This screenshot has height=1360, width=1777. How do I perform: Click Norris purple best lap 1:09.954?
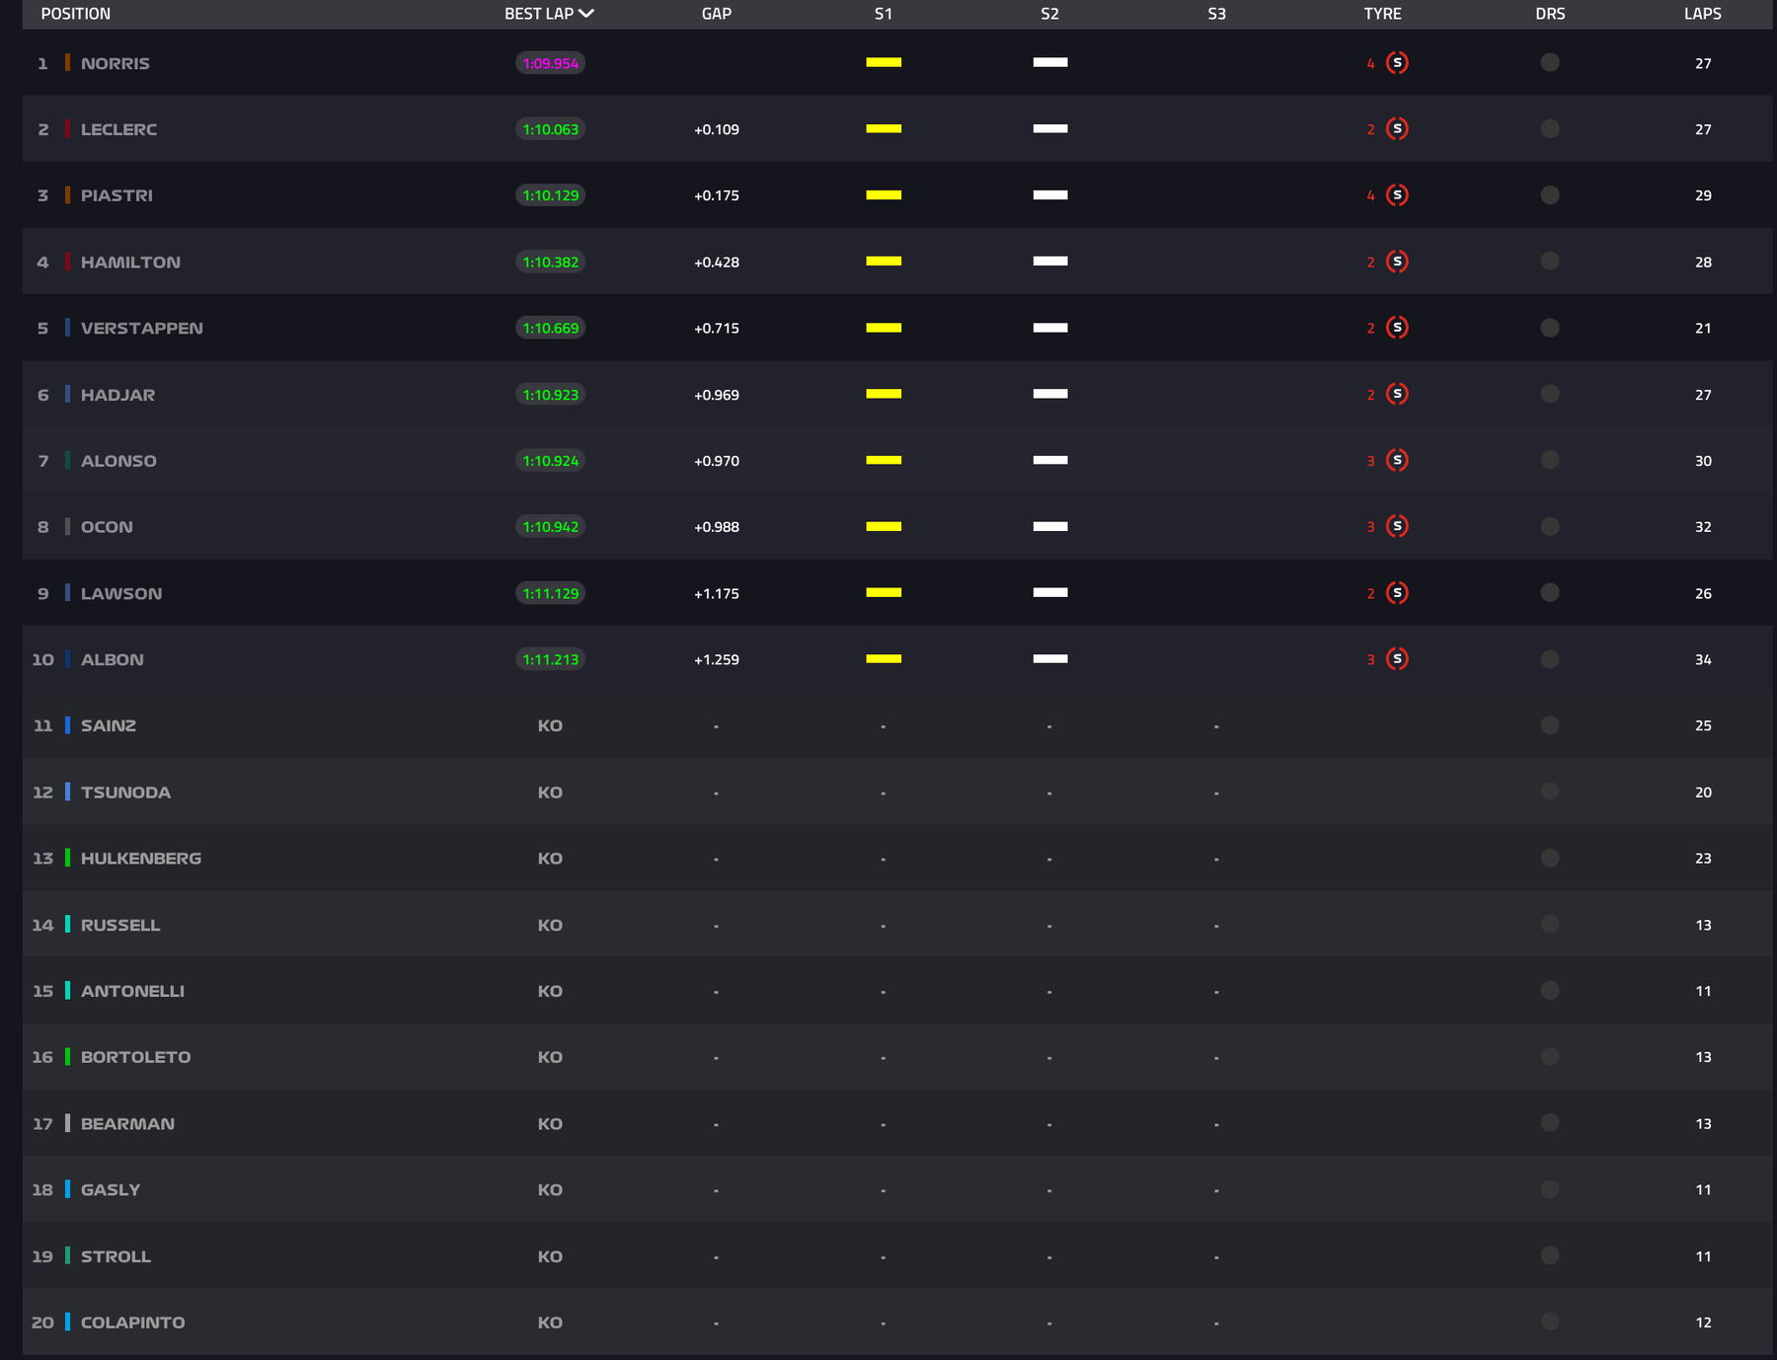click(551, 63)
